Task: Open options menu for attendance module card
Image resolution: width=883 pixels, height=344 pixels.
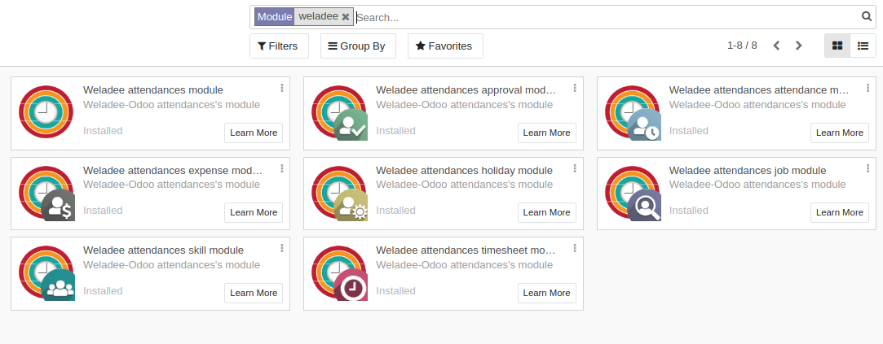Action: (868, 89)
